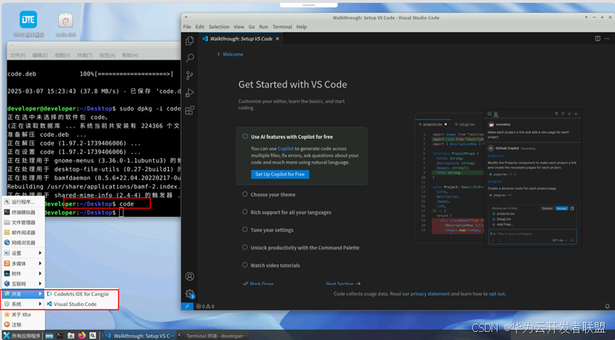
Task: Click the 所有应用程序 applications menu button
Action: 22,336
